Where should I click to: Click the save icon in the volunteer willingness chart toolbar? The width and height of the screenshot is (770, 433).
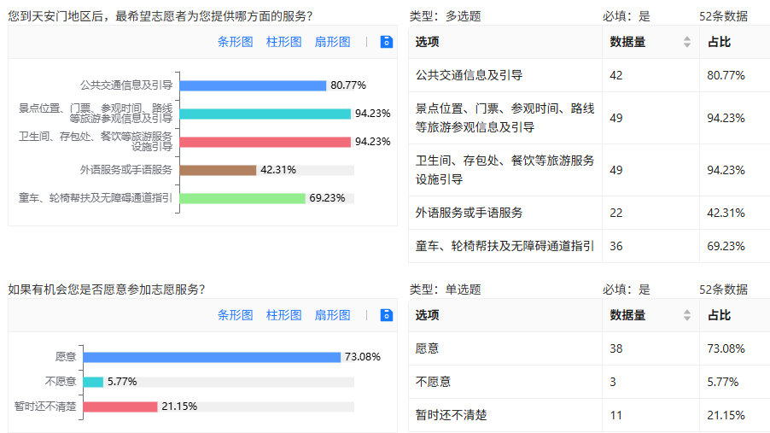pyautogui.click(x=387, y=315)
